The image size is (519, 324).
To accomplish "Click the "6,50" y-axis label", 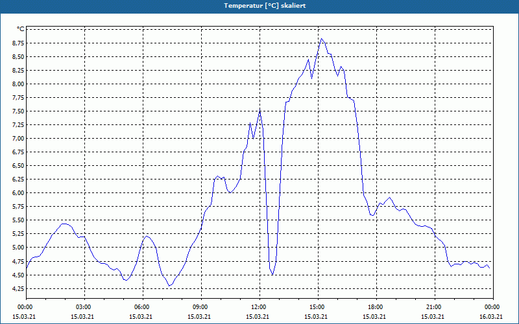I will pos(19,165).
